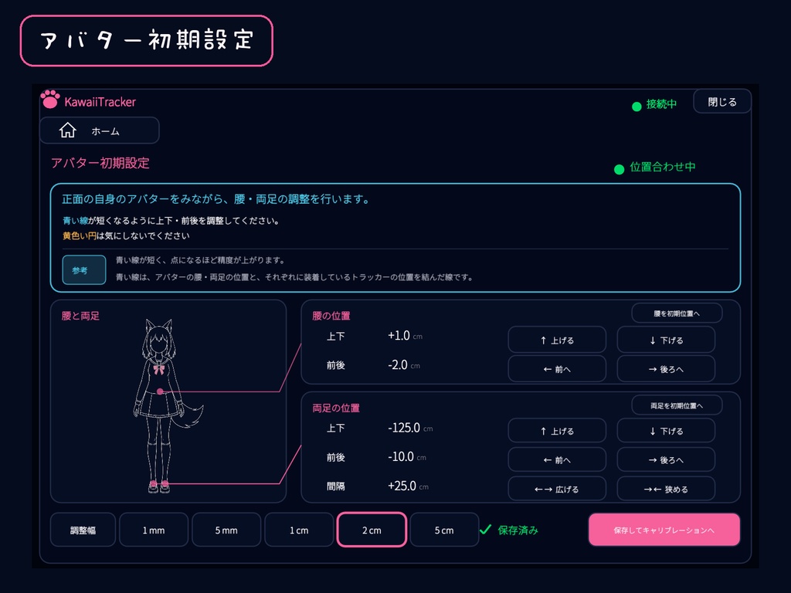Reset feet with 両足を初期位置へ
Viewport: 791px width, 593px height.
(677, 405)
